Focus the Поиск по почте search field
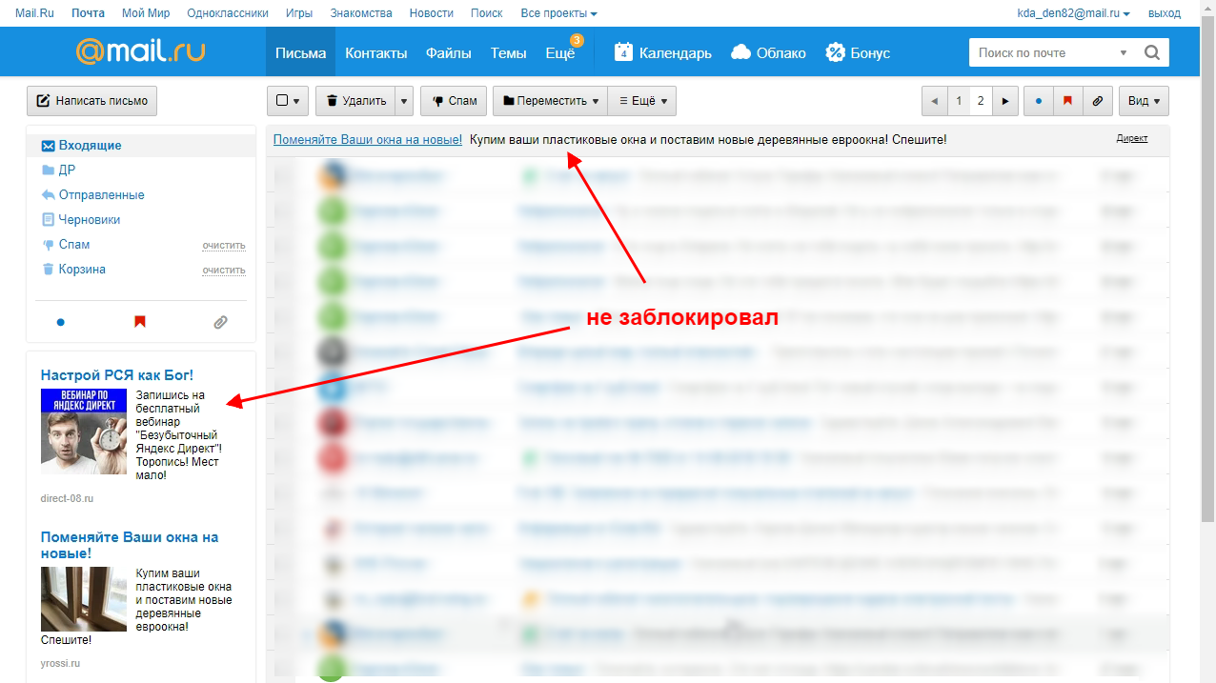1216x683 pixels. point(1043,52)
